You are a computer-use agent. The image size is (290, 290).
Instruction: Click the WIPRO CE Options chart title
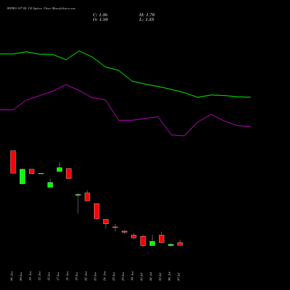[x=41, y=9]
